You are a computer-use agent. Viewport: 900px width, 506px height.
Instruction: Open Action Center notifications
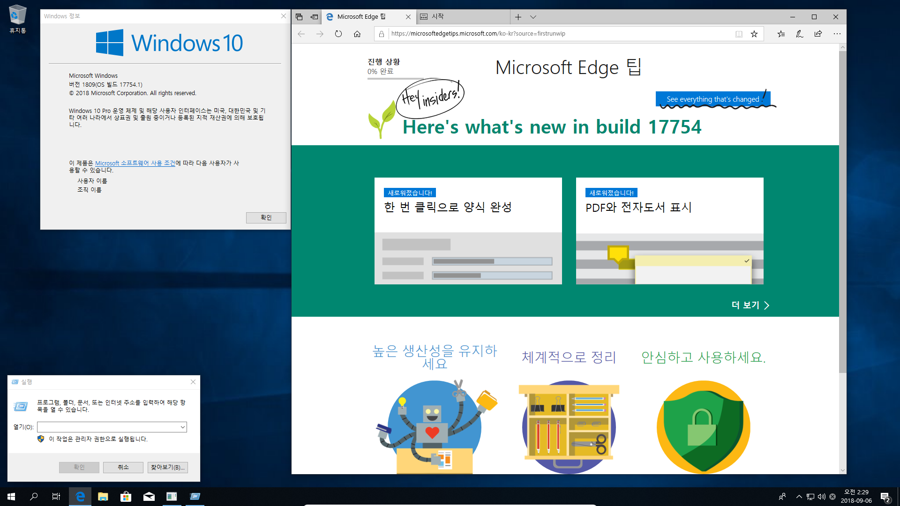tap(885, 497)
